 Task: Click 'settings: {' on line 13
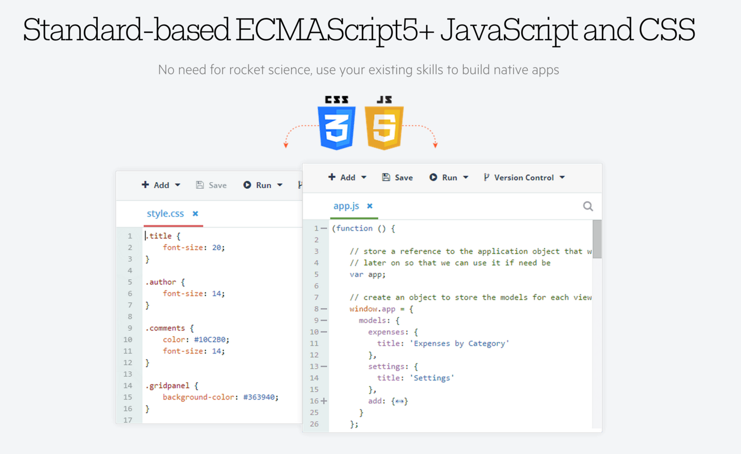[393, 367]
